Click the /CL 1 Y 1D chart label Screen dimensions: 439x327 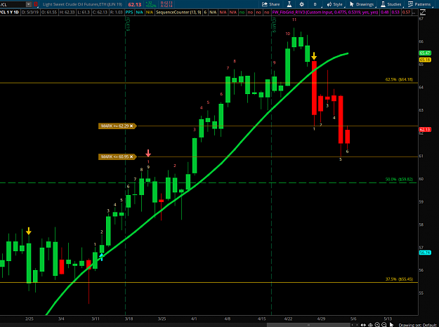10,13
